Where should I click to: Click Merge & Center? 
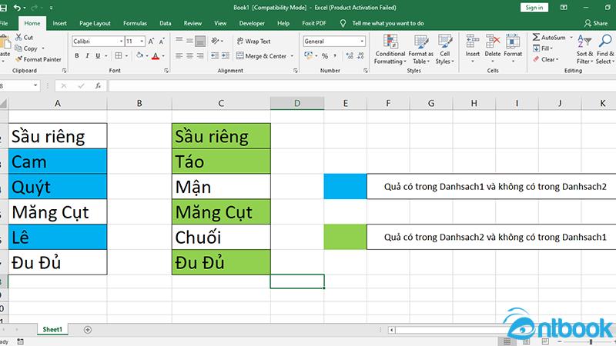[x=261, y=56]
